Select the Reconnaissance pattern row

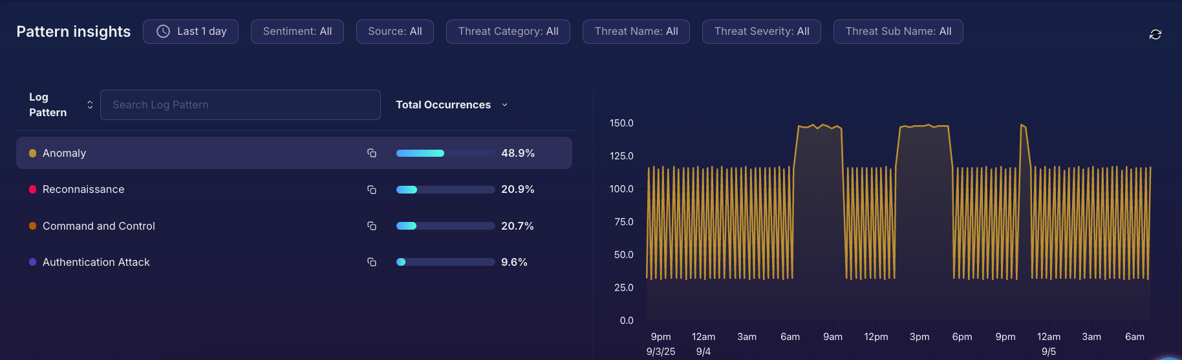pos(194,190)
